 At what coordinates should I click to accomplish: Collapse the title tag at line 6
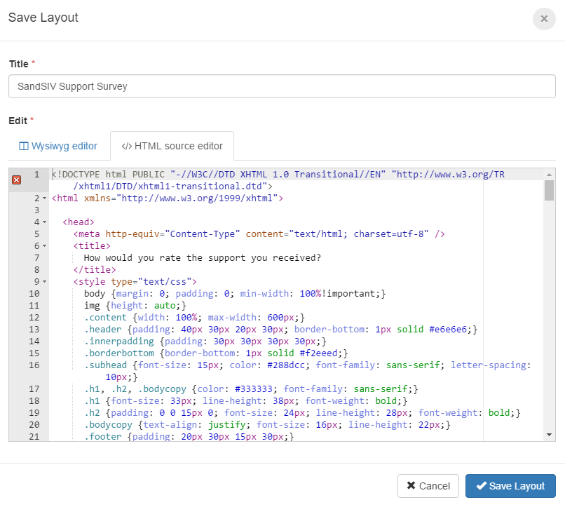[x=45, y=245]
